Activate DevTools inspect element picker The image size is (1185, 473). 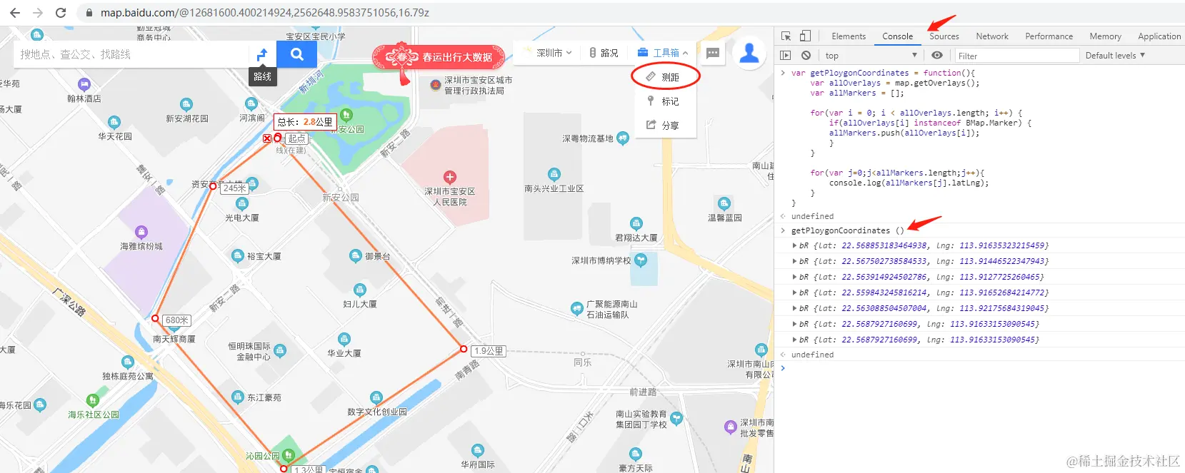tap(786, 36)
